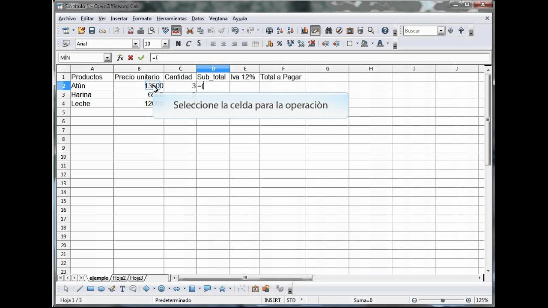The width and height of the screenshot is (548, 308).
Task: Click the Save document icon
Action: (x=92, y=30)
